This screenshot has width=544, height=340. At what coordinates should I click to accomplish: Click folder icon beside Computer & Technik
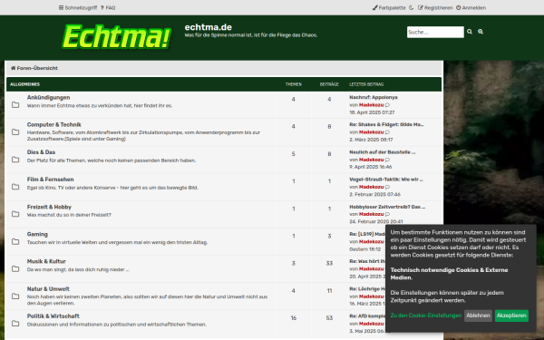click(15, 132)
